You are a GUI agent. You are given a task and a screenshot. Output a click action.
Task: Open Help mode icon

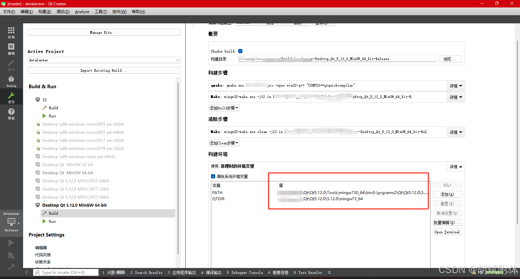click(11, 114)
